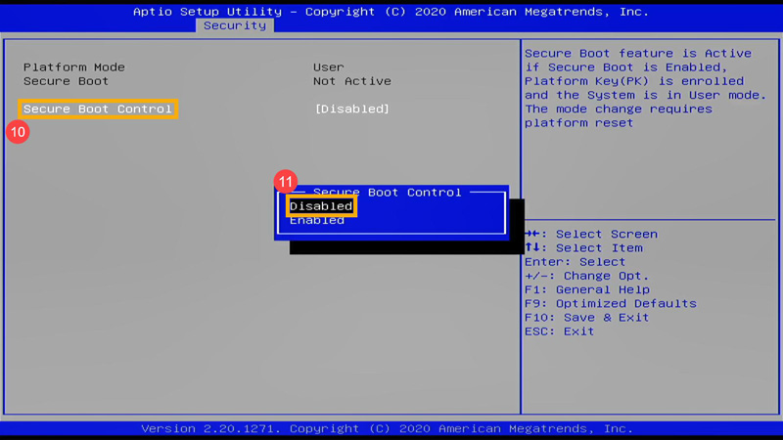Click the Enter: Select hint
This screenshot has width=783, height=440.
575,262
